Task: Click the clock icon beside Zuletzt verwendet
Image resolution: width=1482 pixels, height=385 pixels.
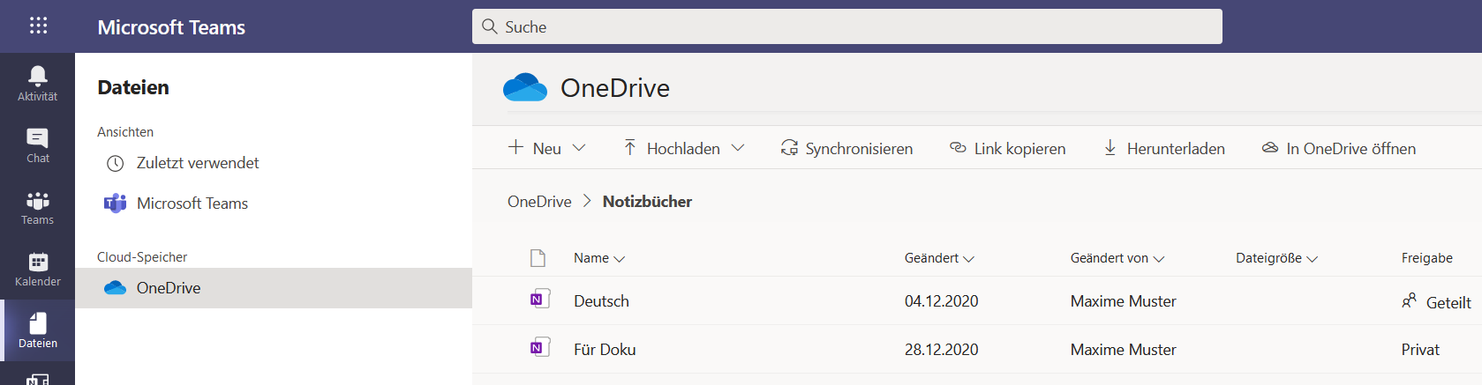Action: (x=115, y=163)
